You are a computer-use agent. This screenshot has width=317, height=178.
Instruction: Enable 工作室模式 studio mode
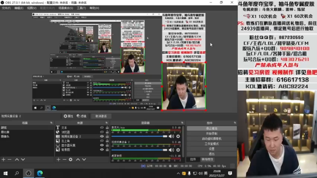click(x=212, y=144)
